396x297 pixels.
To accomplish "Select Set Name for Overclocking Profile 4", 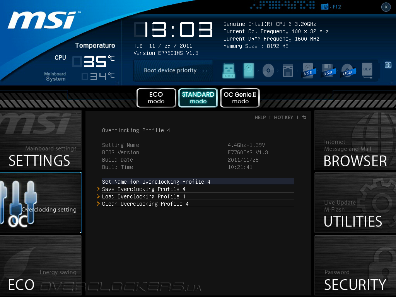I will coord(198,182).
